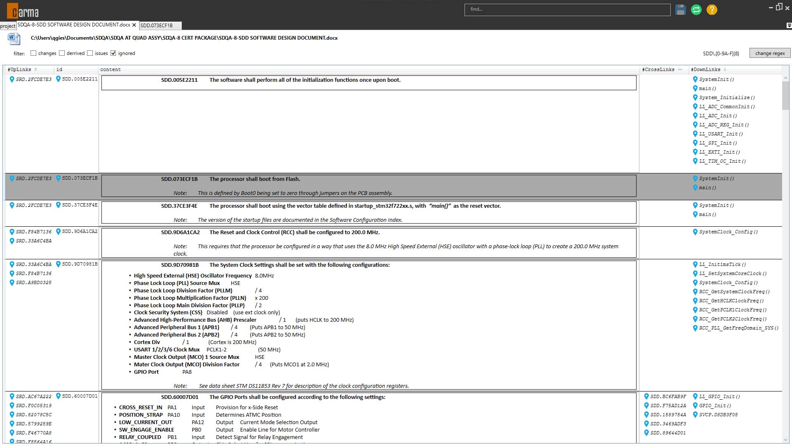792x446 pixels.
Task: Open downlink SystemInit() in SDD.005E2211 row
Action: [717, 79]
